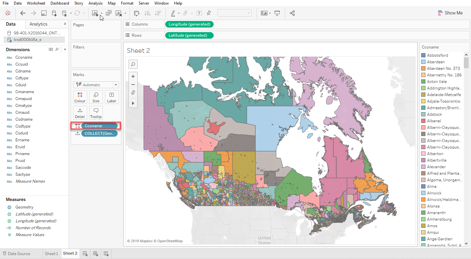The width and height of the screenshot is (471, 259).
Task: Open the Data pane tab options arrow
Action: (x=65, y=24)
